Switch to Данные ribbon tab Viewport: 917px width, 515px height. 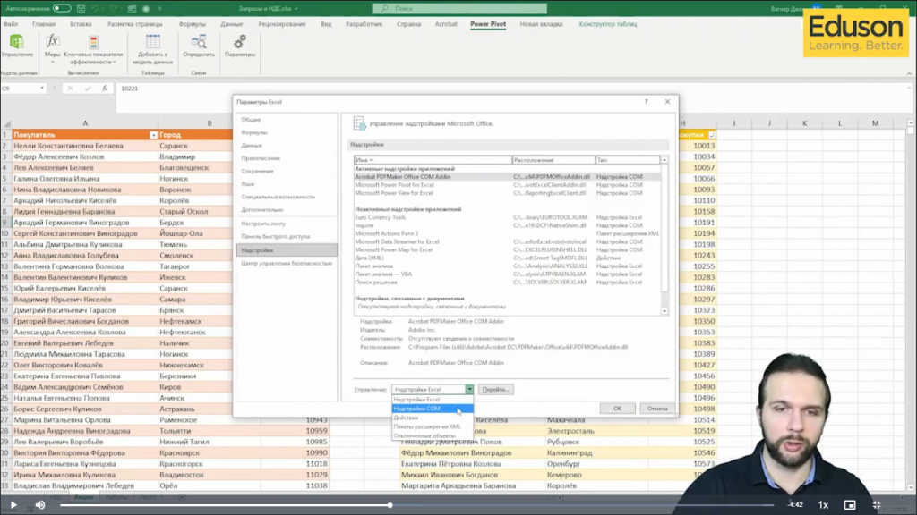(232, 24)
